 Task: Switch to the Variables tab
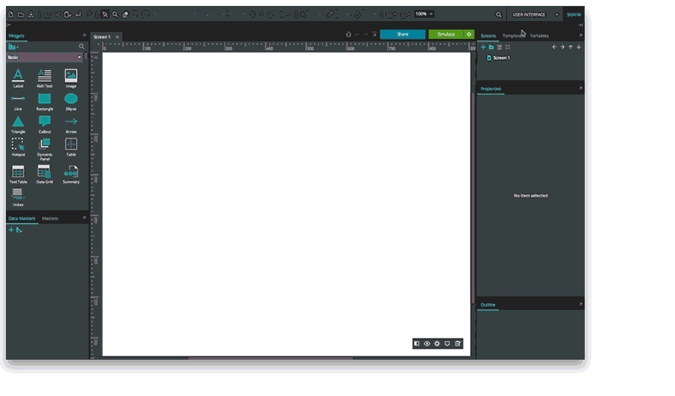click(x=539, y=35)
